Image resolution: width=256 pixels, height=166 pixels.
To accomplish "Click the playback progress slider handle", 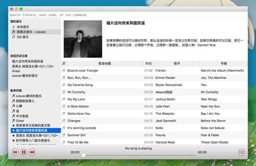I will click(x=84, y=155).
